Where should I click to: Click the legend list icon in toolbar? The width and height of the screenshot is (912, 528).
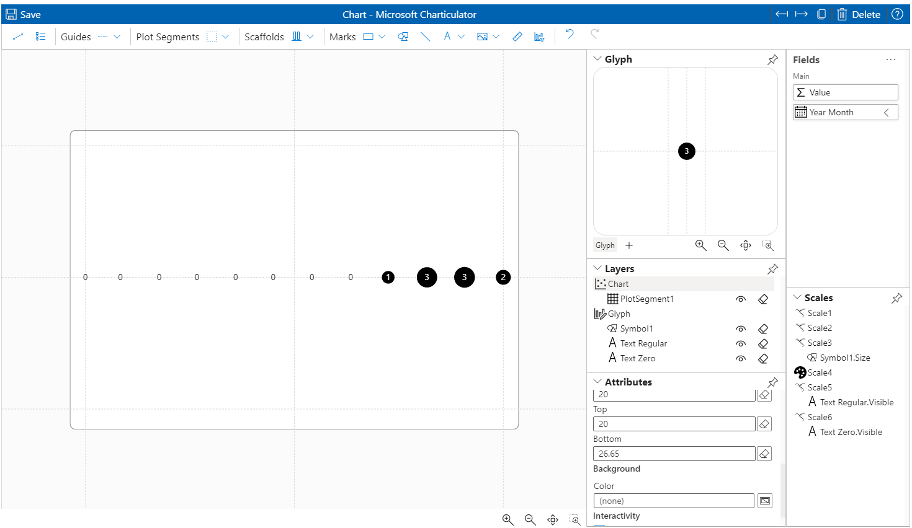pyautogui.click(x=40, y=37)
